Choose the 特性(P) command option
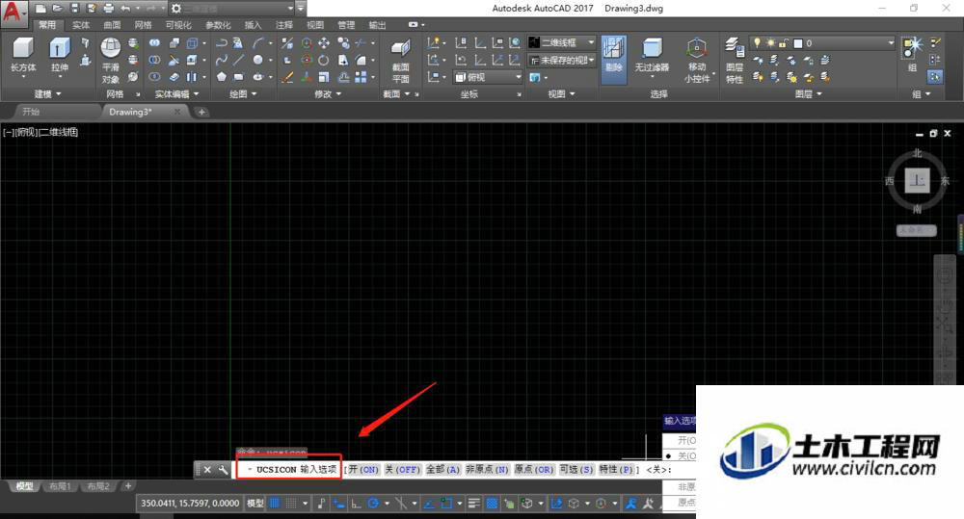The image size is (964, 519). tap(617, 469)
